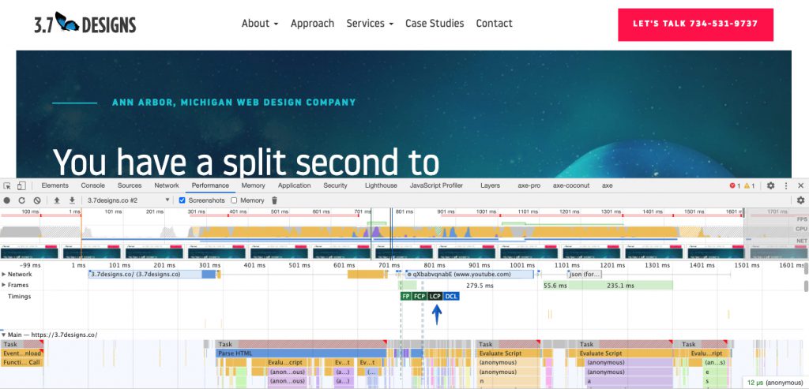Select the LCP timing marker
The image size is (809, 389).
tap(435, 296)
